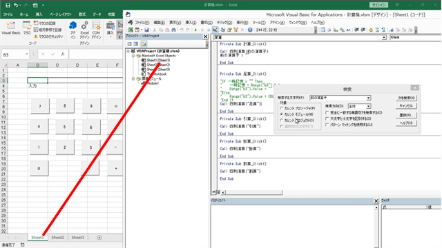Start マクロの記録 in the code group

pos(44,23)
